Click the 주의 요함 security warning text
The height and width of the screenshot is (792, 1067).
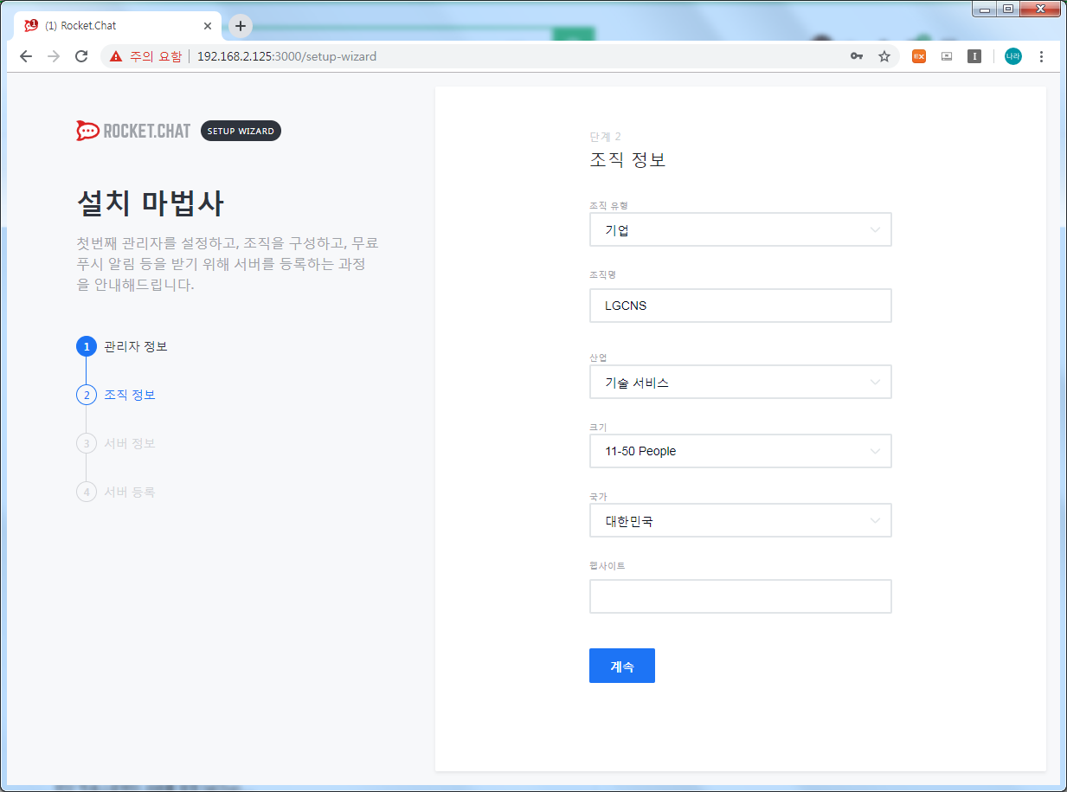point(156,56)
